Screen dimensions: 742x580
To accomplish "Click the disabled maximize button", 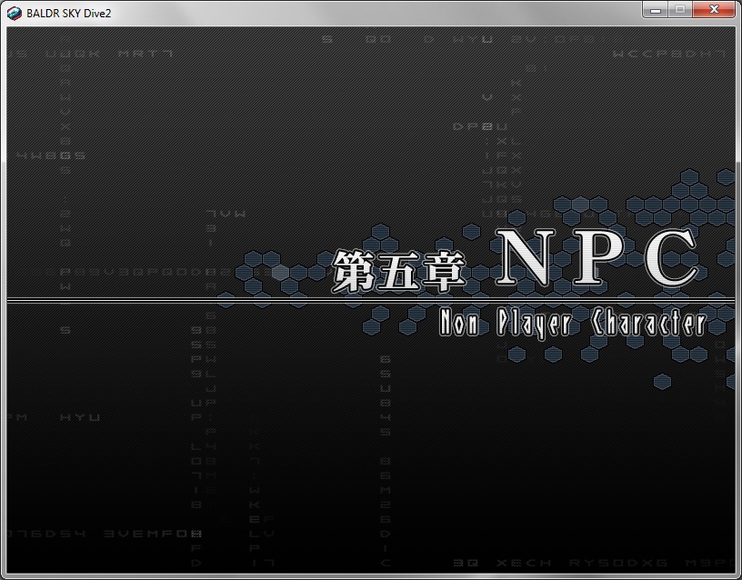I will click(x=680, y=9).
